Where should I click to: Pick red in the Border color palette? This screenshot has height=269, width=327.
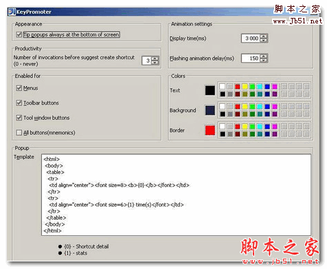[238, 127]
